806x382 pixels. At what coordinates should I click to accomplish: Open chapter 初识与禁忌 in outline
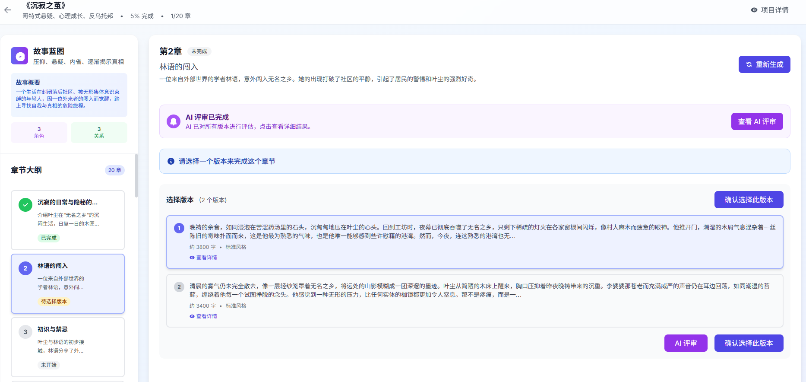(x=68, y=347)
